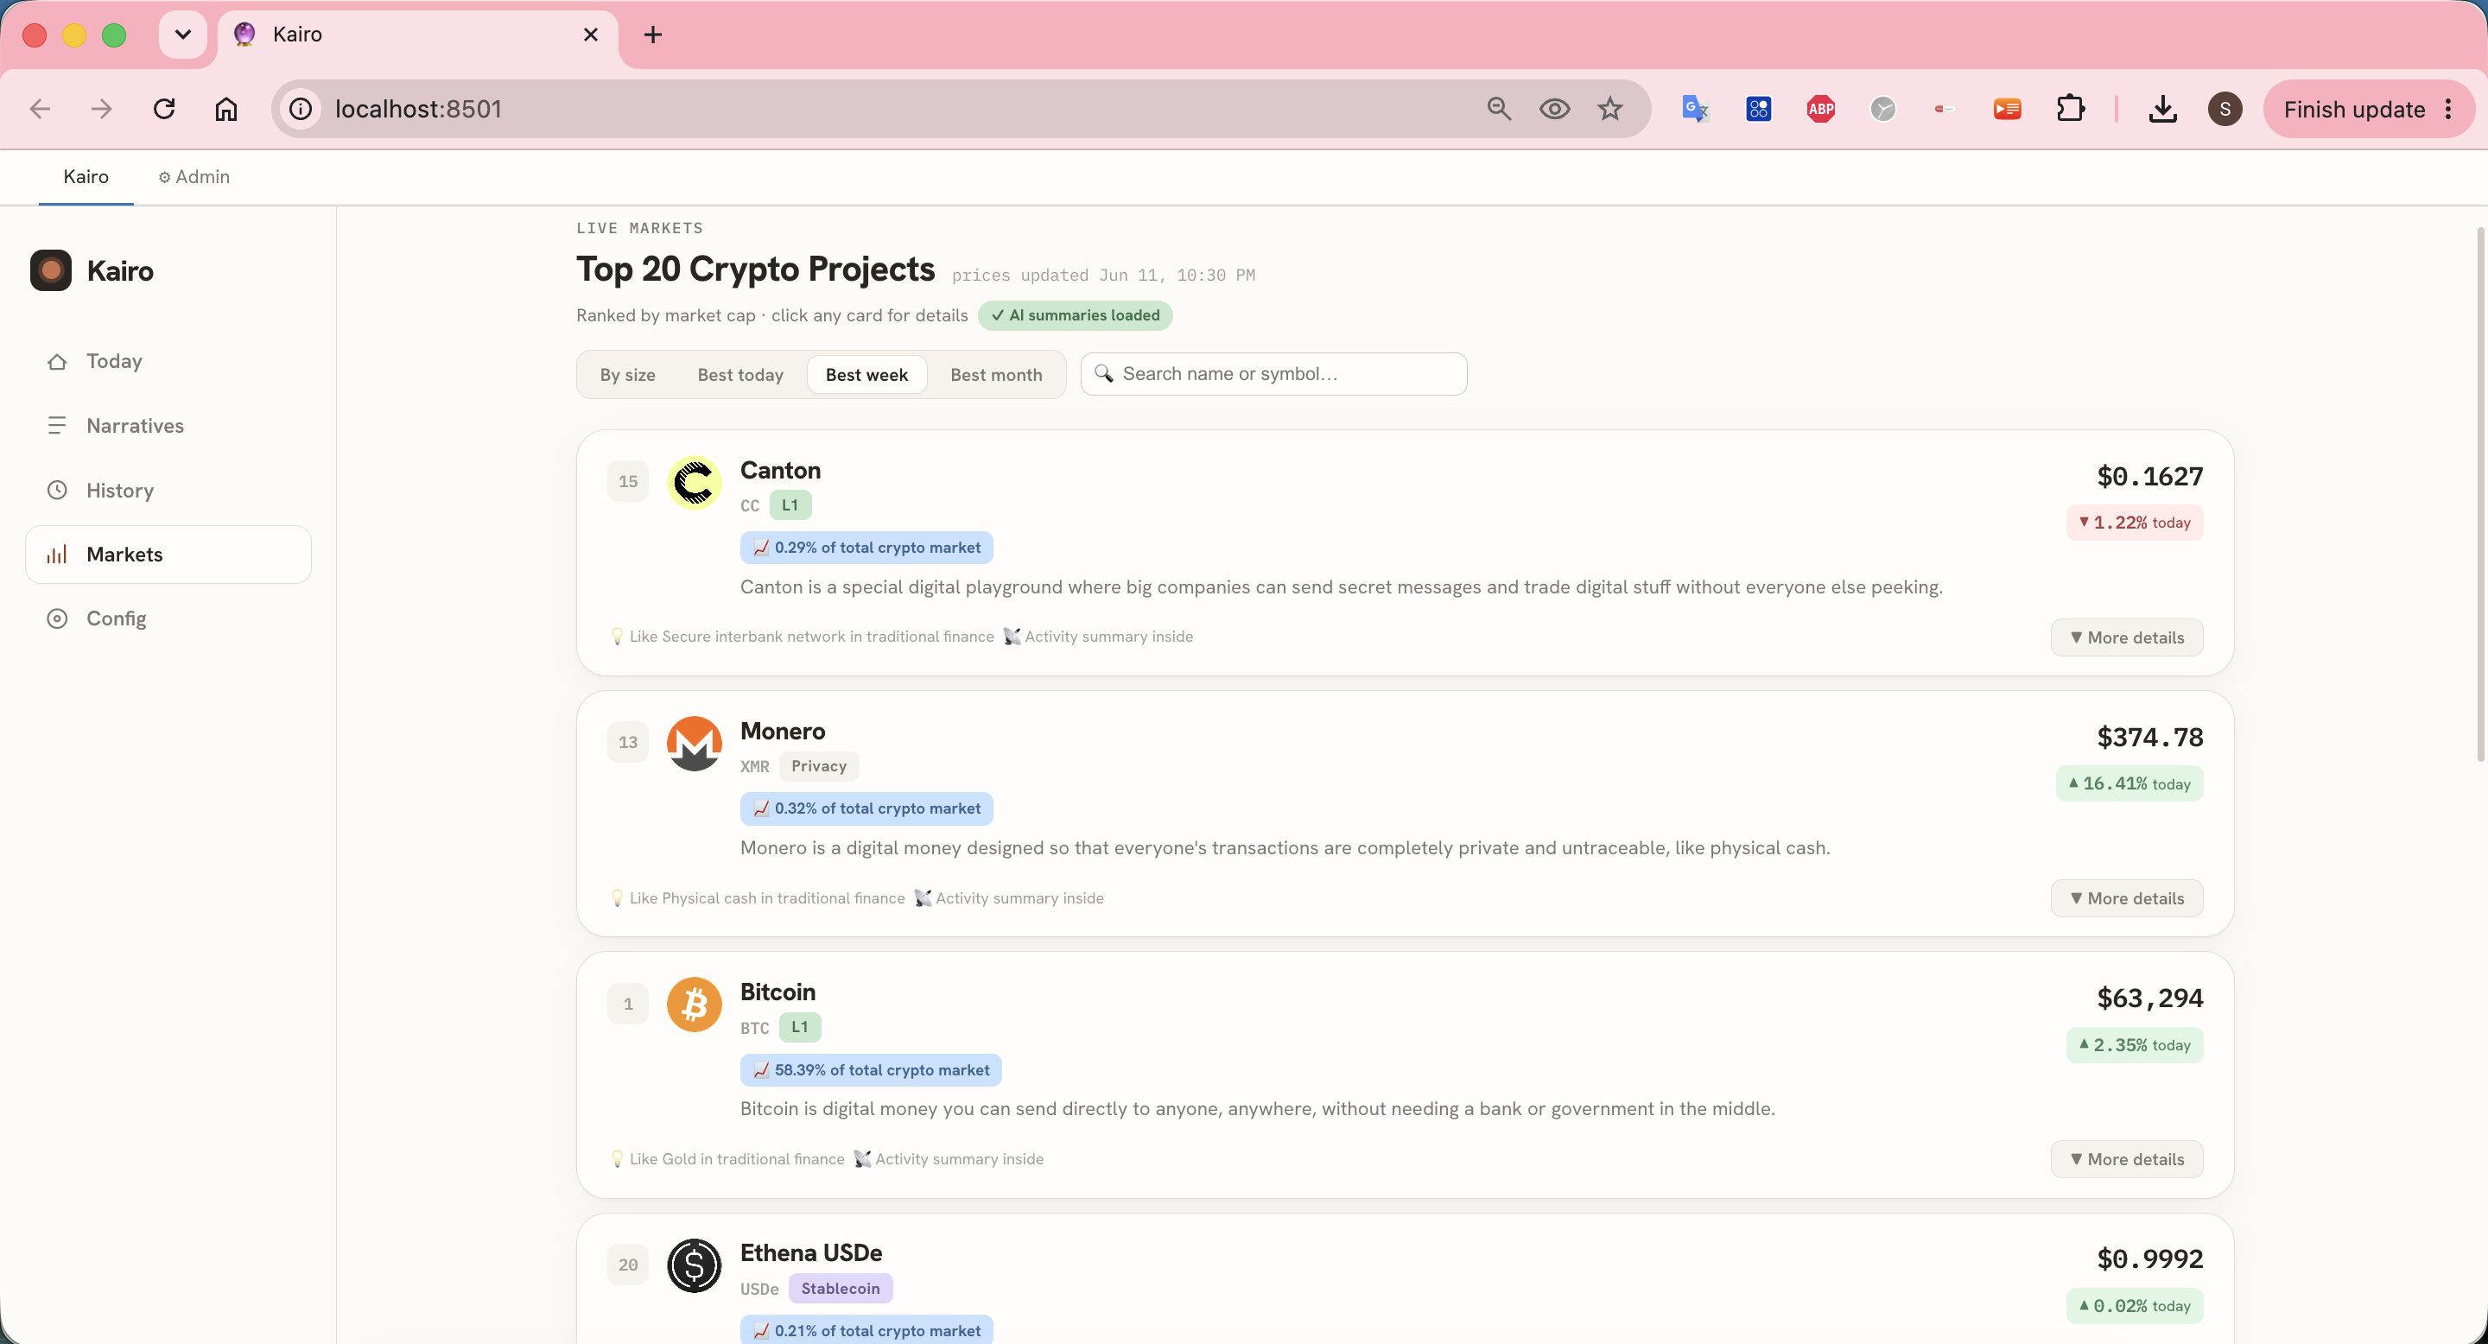Sort projects by Best month
Image resolution: width=2488 pixels, height=1344 pixels.
pyautogui.click(x=996, y=375)
